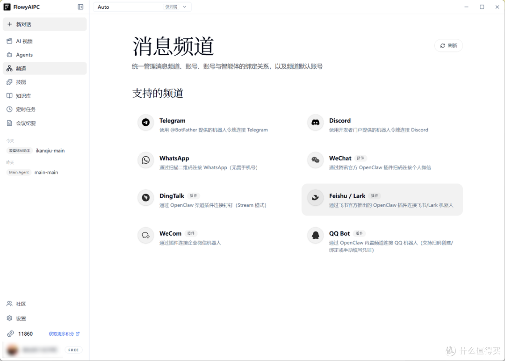Open the Discord channel title

[x=340, y=121]
